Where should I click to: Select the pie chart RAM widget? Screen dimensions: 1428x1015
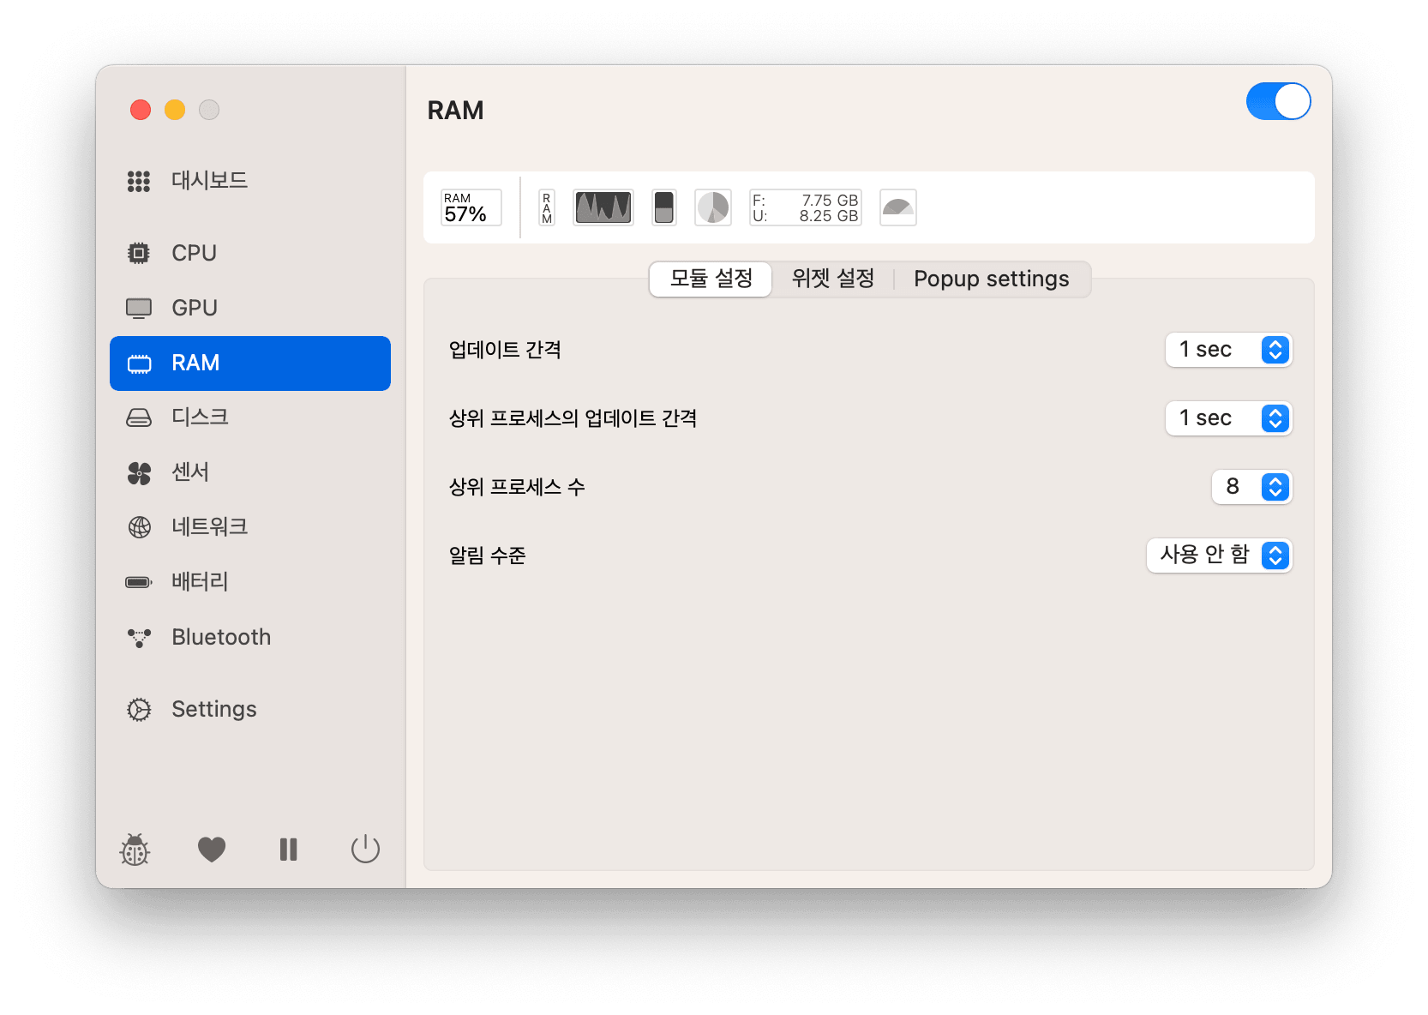pos(712,207)
